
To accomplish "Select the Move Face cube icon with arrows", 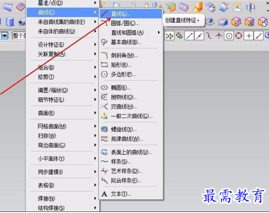I will point(237,22).
